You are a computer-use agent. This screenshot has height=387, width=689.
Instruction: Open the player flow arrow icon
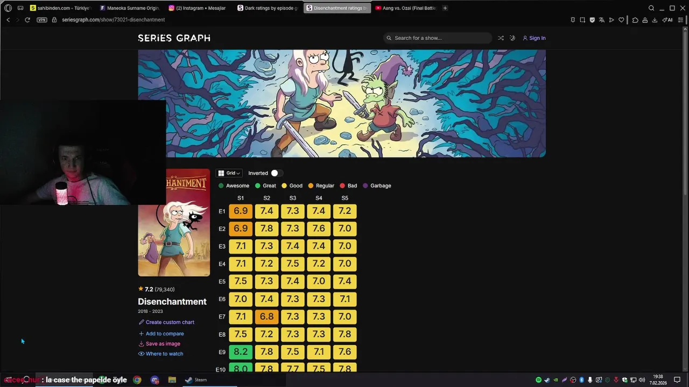coord(611,20)
